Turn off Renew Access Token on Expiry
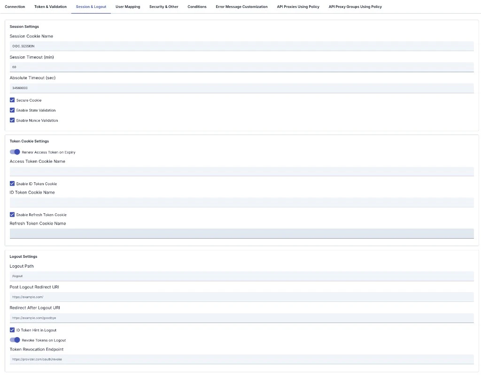 [15, 152]
